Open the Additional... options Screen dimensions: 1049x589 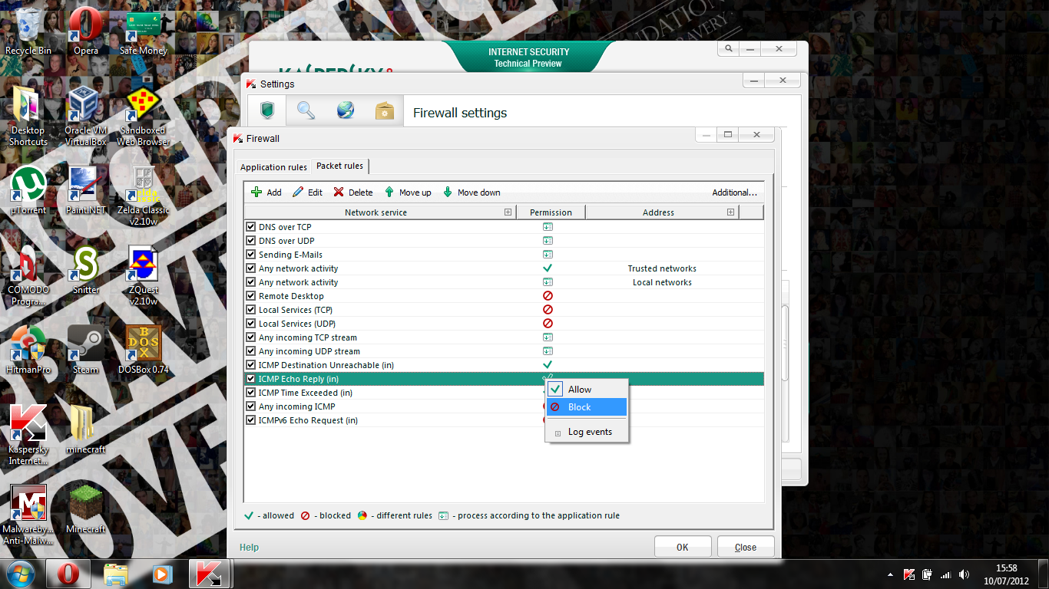[734, 192]
